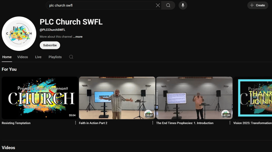Open the Videos tab
The width and height of the screenshot is (272, 152).
23,57
